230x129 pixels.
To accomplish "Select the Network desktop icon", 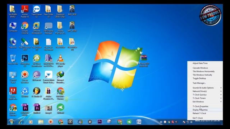I will 13,43.
